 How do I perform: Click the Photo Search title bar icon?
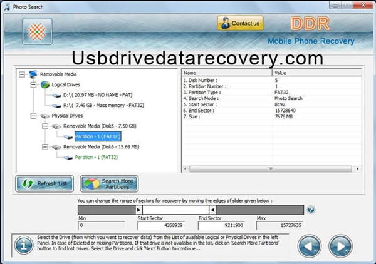tap(8, 7)
